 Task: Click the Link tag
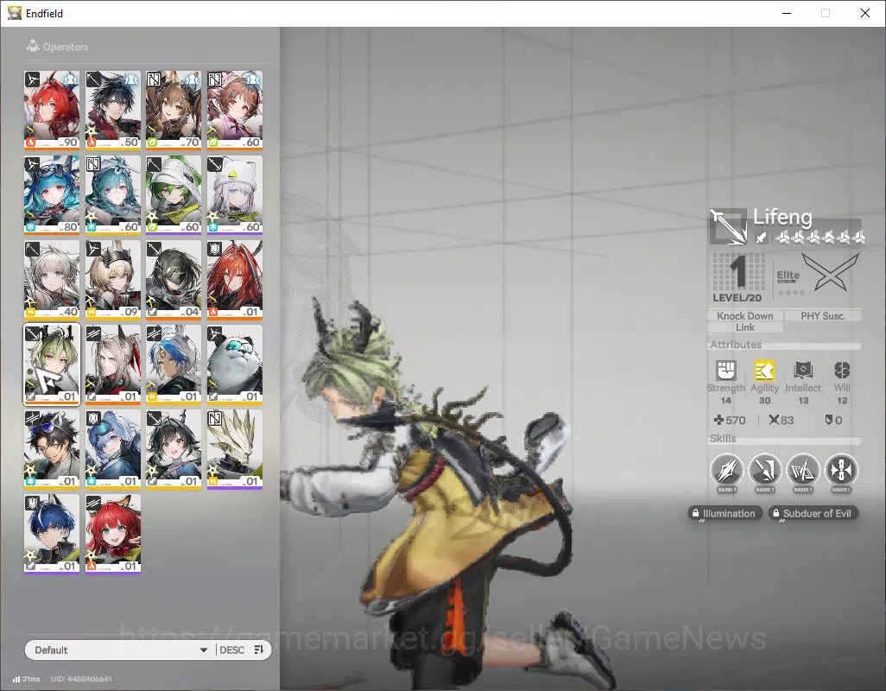[744, 327]
